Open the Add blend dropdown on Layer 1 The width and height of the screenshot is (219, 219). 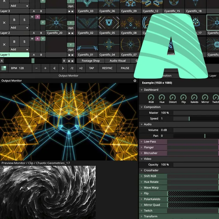pyautogui.click(x=19, y=49)
